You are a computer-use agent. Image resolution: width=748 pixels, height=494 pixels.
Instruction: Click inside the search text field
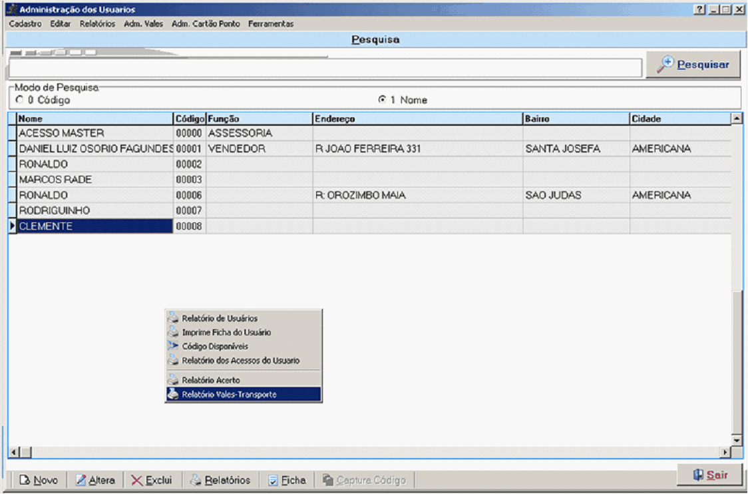(x=325, y=67)
